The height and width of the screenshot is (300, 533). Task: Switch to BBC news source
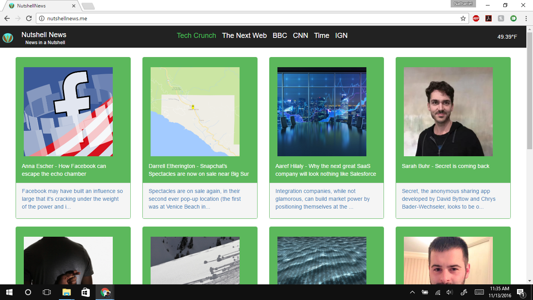pyautogui.click(x=280, y=36)
